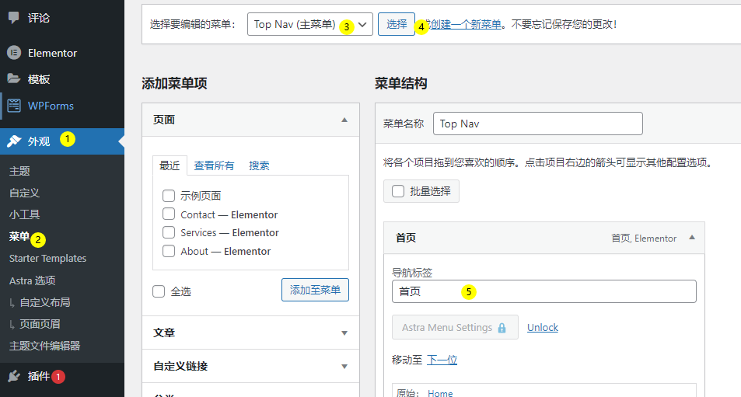The width and height of the screenshot is (741, 397).
Task: Collapse the 页面 panel arrow
Action: coord(344,120)
